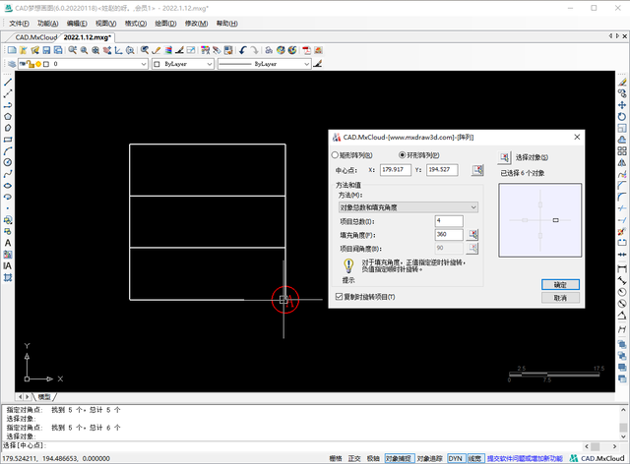
Task: Click the fill angle input field
Action: click(449, 234)
